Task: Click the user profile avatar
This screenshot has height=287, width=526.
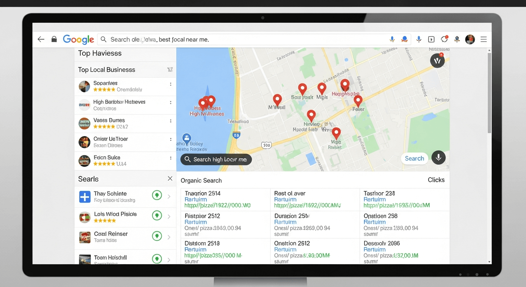Action: coord(470,39)
